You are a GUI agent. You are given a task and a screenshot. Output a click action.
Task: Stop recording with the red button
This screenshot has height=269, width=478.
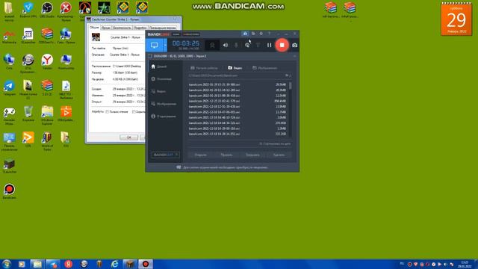click(282, 45)
